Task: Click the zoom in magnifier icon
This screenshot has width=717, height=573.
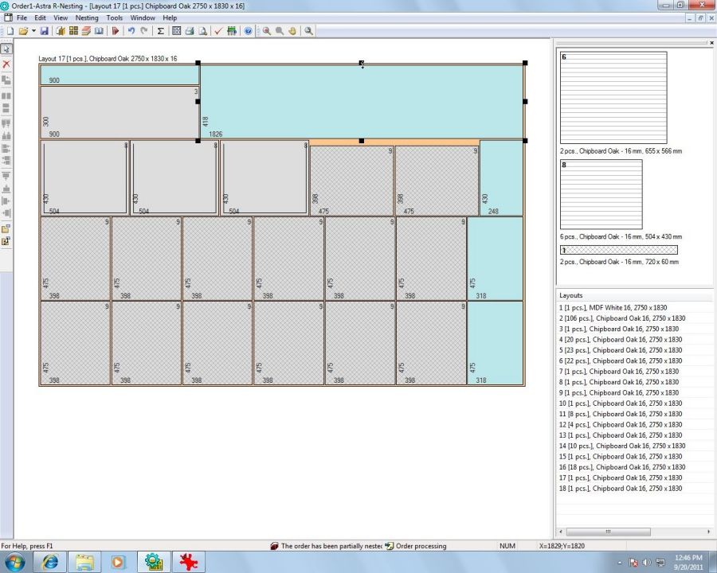Action: pyautogui.click(x=266, y=31)
